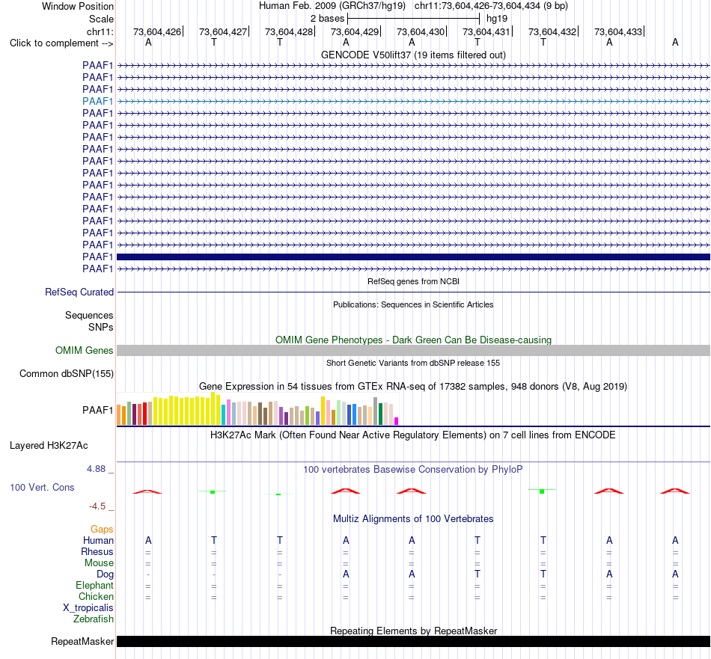Open the PAAF1 label beside the GTEx chart
This screenshot has height=659, width=711.
(x=97, y=410)
